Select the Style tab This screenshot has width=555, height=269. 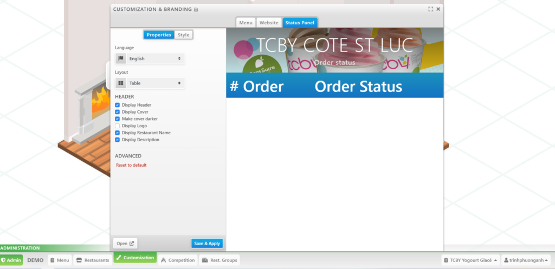[184, 35]
